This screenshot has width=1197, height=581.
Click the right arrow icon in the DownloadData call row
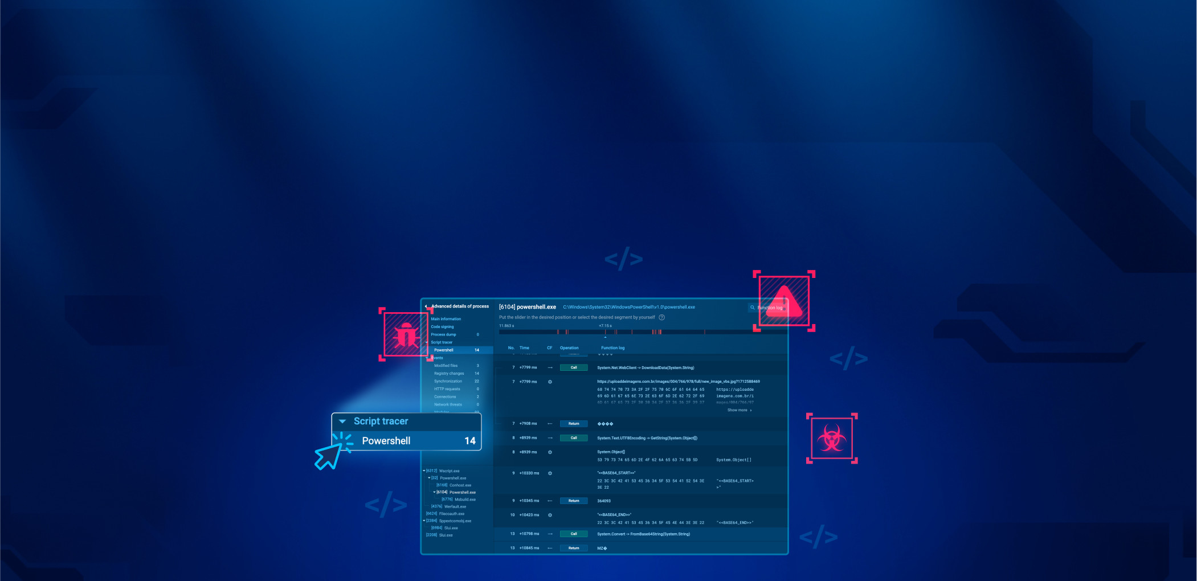[x=550, y=367]
